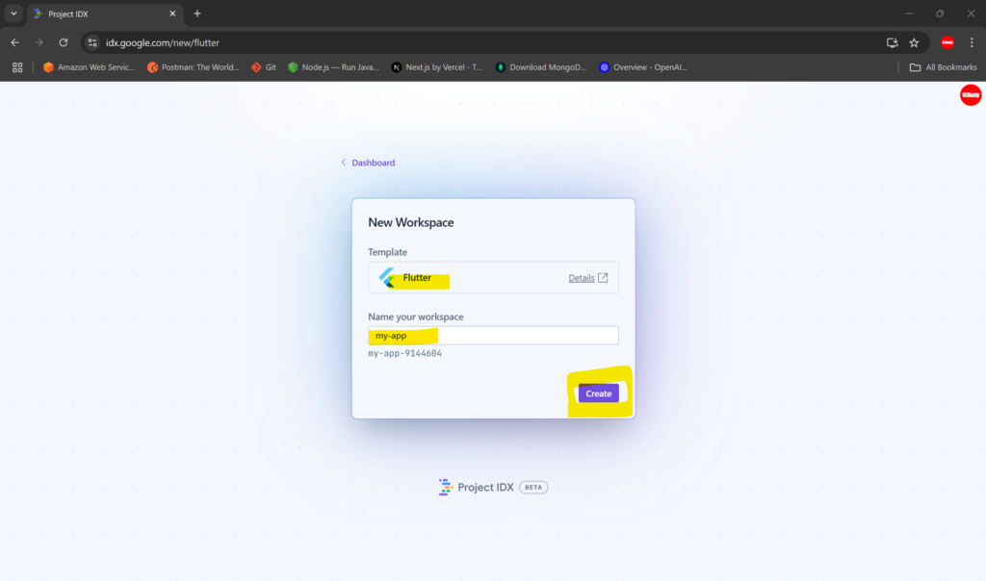Click the Flutter logo in Template box

pyautogui.click(x=386, y=278)
